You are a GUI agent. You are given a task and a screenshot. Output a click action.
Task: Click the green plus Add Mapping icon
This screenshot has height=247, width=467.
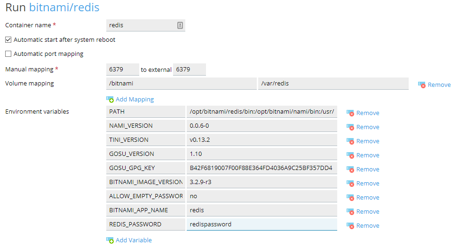[x=110, y=99]
